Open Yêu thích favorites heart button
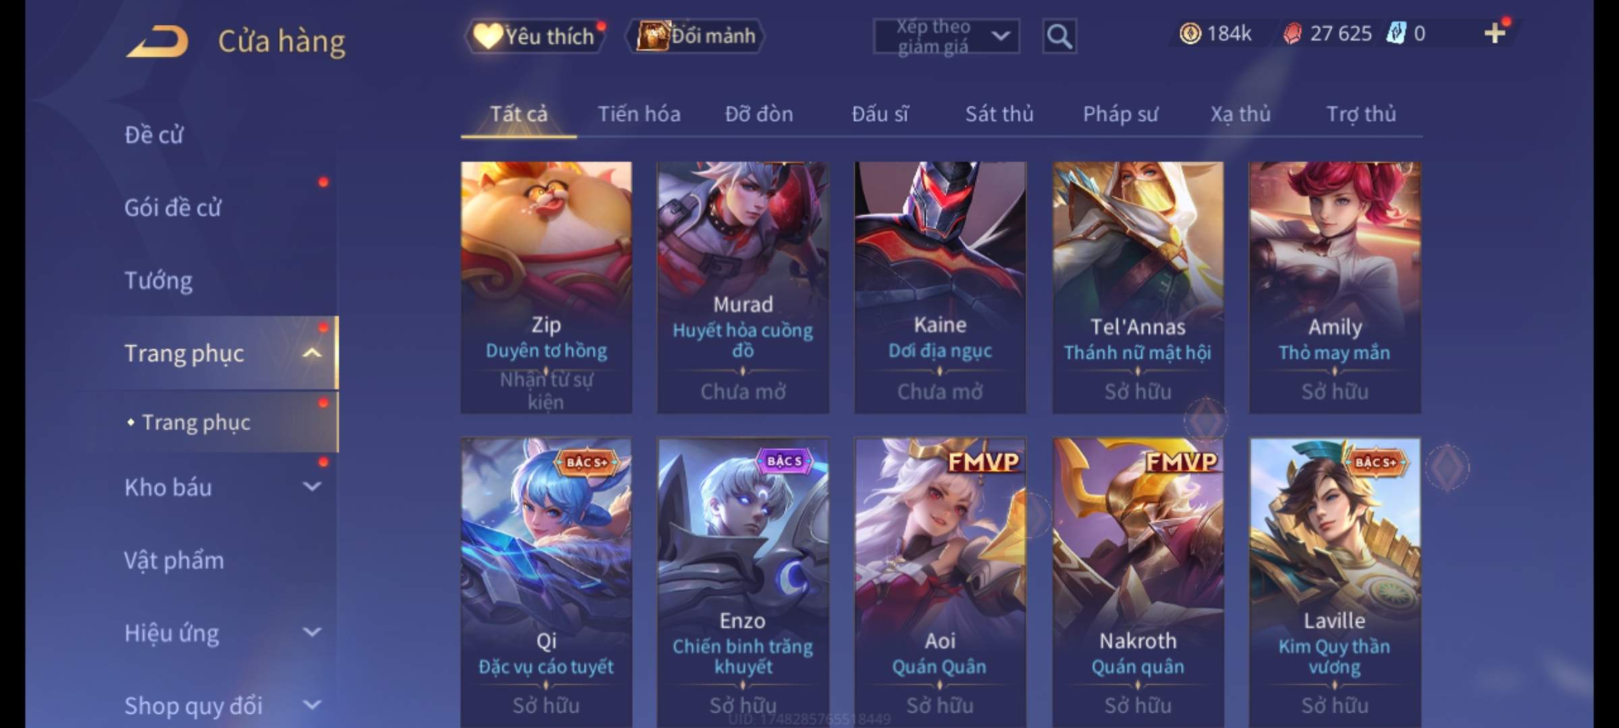Viewport: 1619px width, 728px height. click(x=534, y=36)
